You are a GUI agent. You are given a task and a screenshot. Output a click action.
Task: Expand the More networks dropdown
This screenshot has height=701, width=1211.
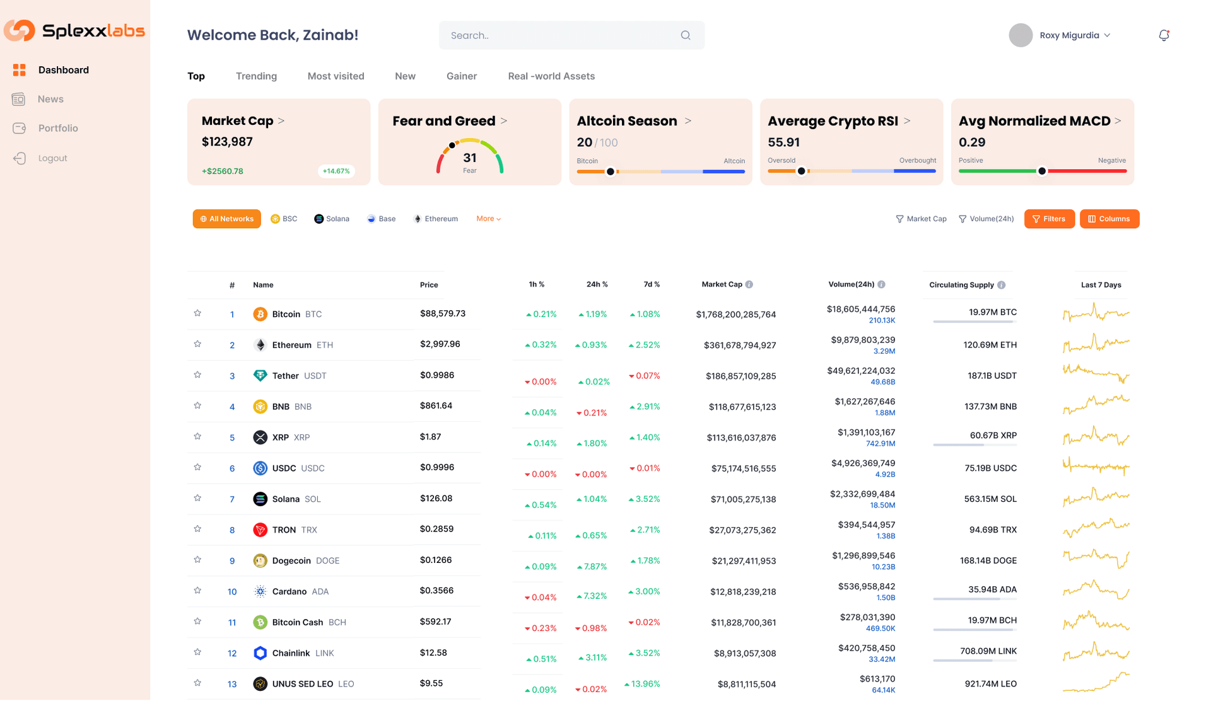click(x=488, y=219)
